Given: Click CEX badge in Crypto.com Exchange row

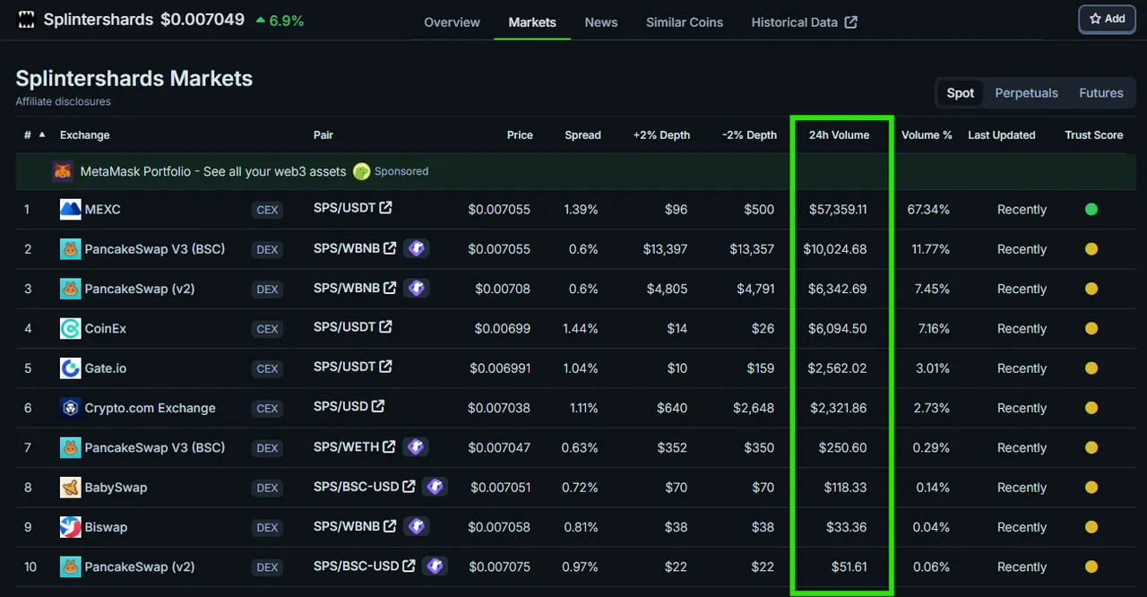Looking at the screenshot, I should [267, 408].
